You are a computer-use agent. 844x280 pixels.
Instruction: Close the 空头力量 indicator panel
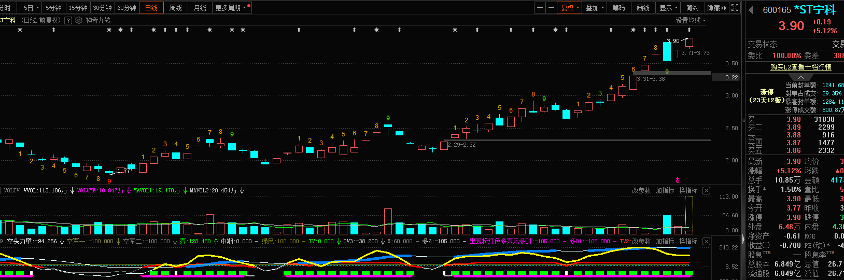(706, 242)
